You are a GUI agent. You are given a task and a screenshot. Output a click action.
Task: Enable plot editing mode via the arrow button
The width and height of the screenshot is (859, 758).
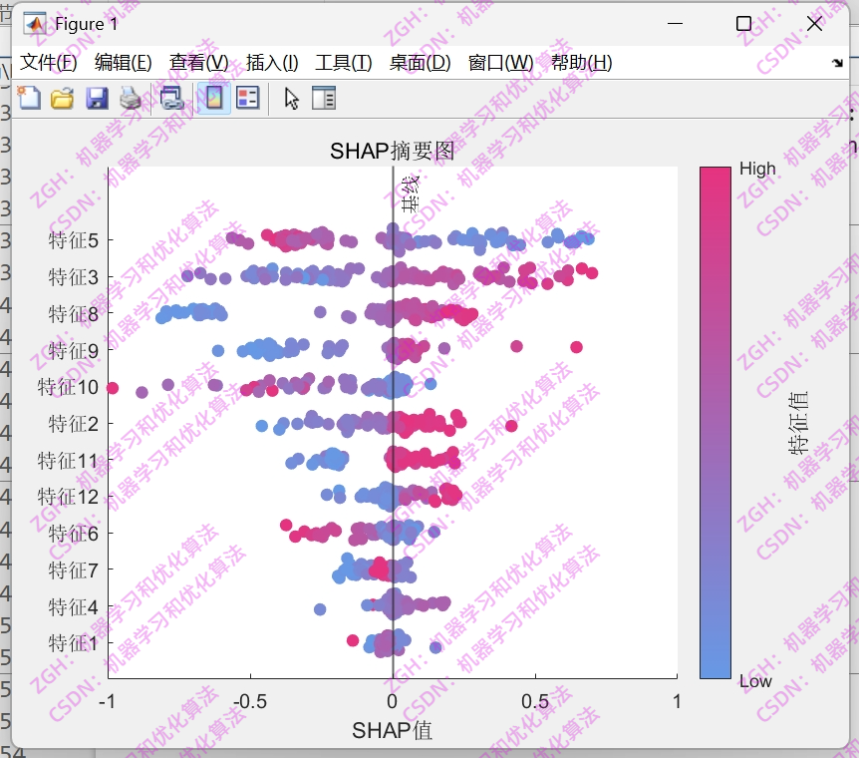(290, 98)
